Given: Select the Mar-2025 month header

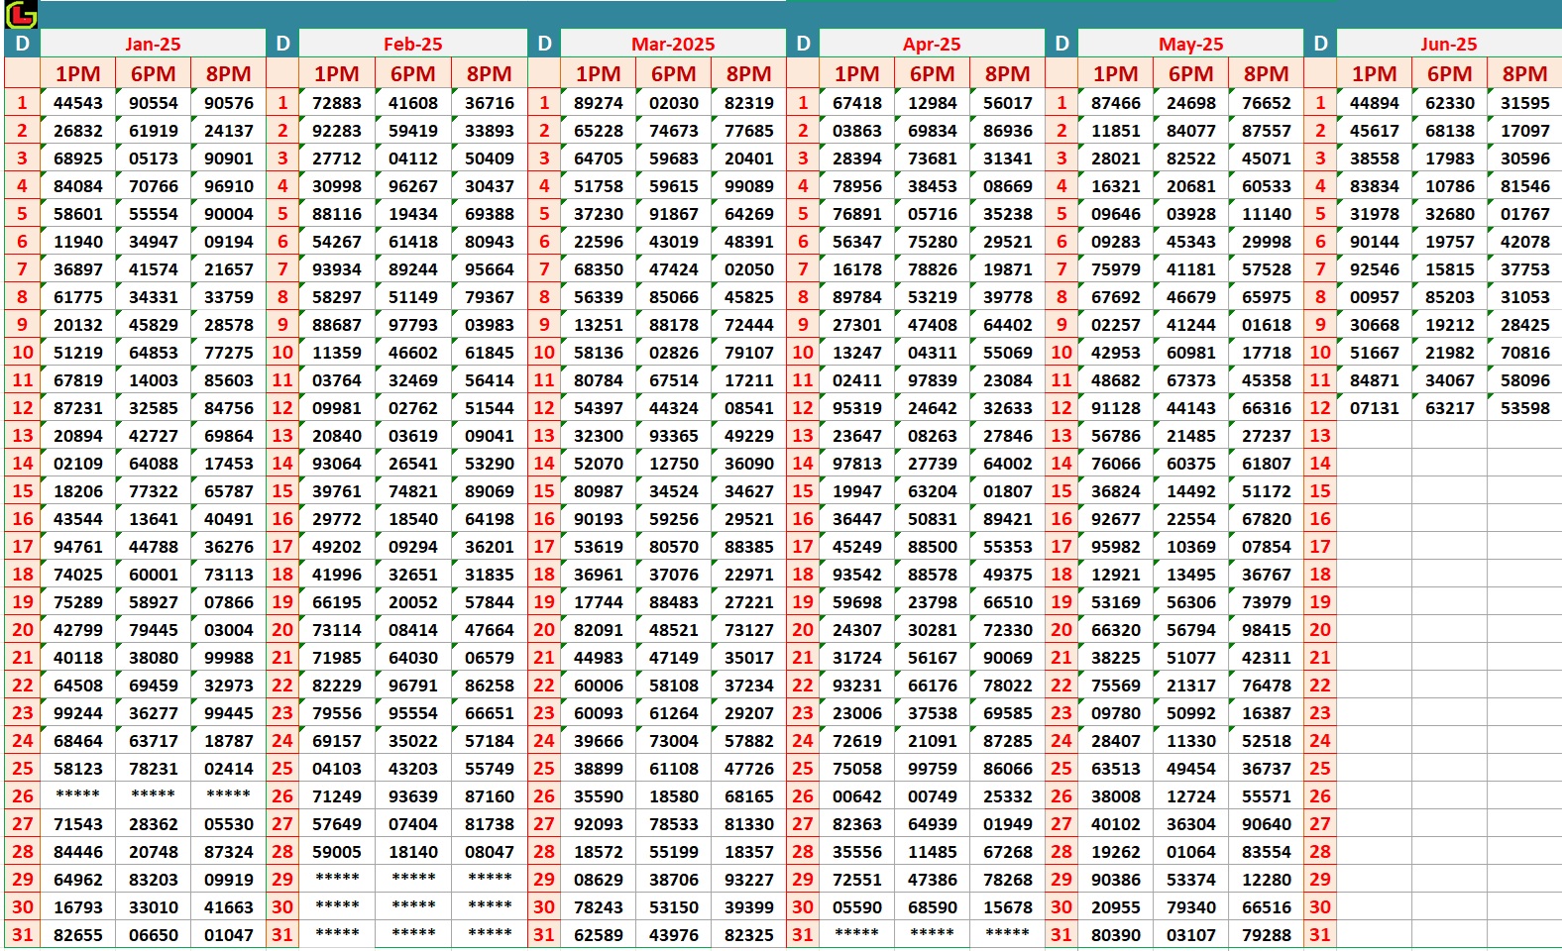Looking at the screenshot, I should [673, 44].
